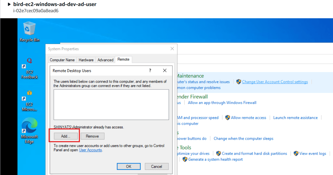Close the System Properties window

(x=172, y=49)
